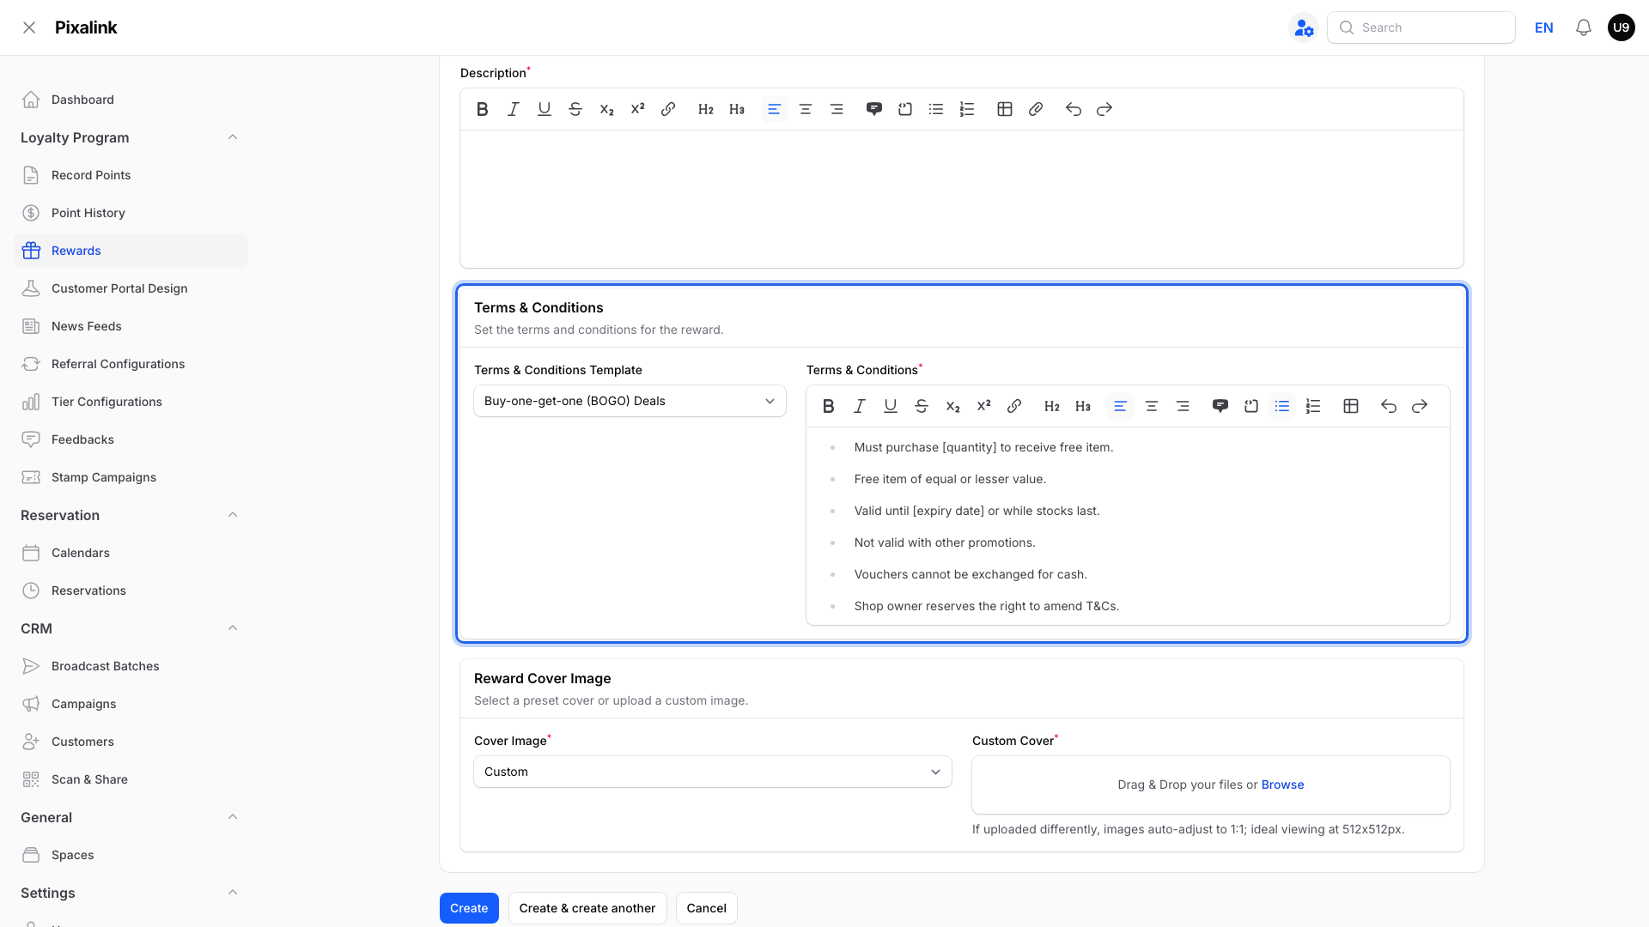Click Create & create another
The width and height of the screenshot is (1649, 927).
(x=587, y=908)
